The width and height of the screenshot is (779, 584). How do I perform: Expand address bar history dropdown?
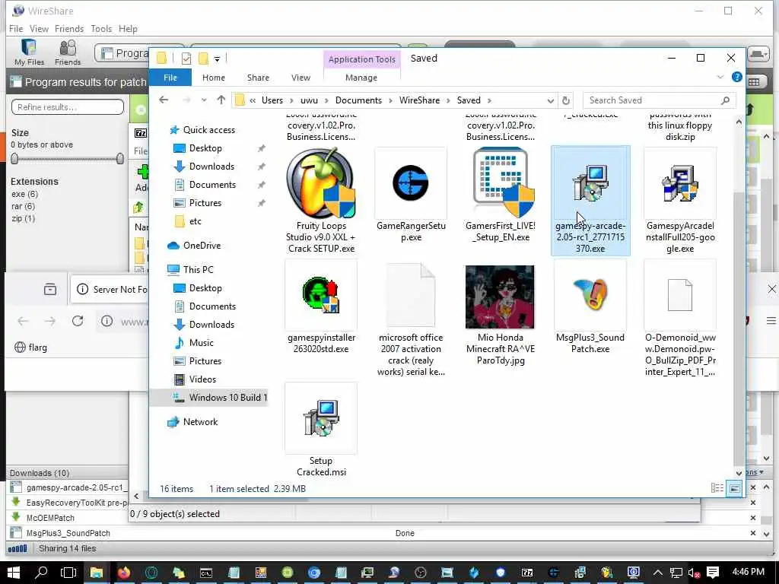coord(551,101)
